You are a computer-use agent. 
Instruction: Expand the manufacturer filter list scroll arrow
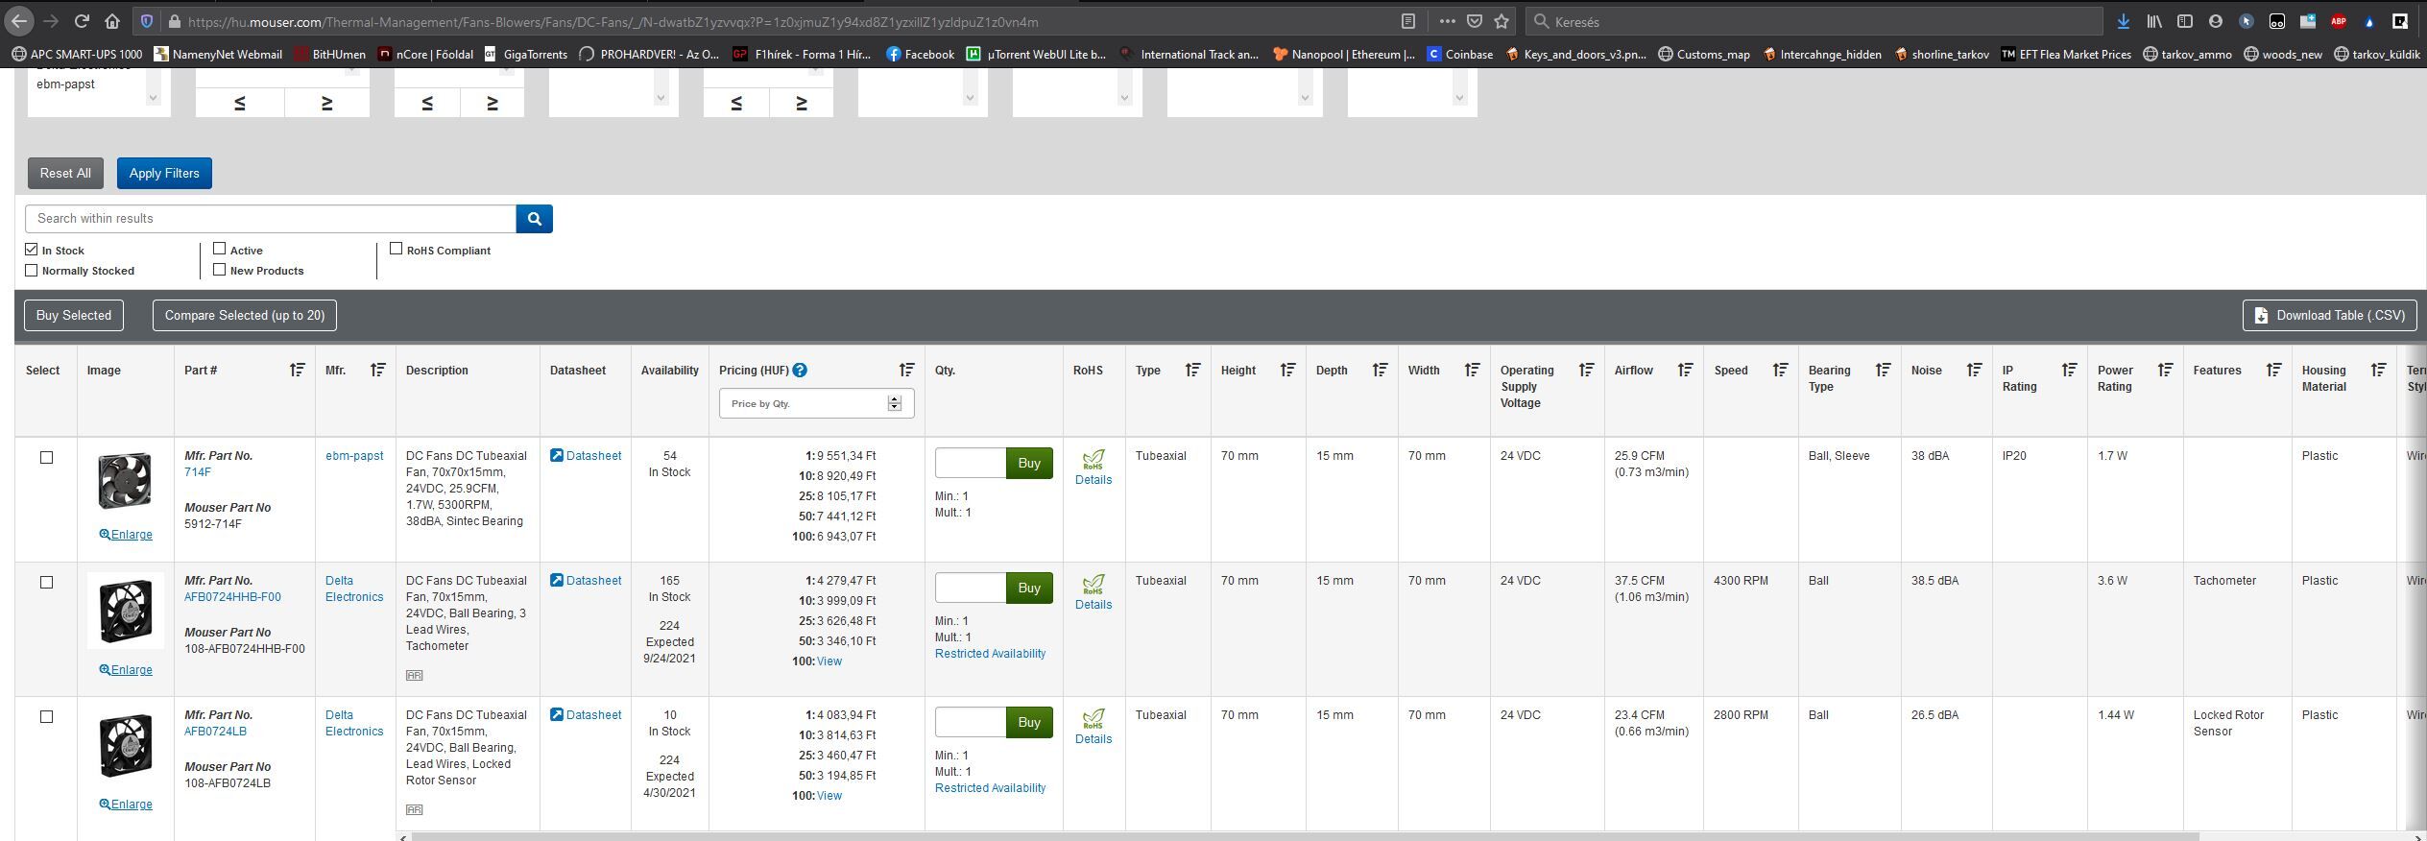click(x=153, y=98)
